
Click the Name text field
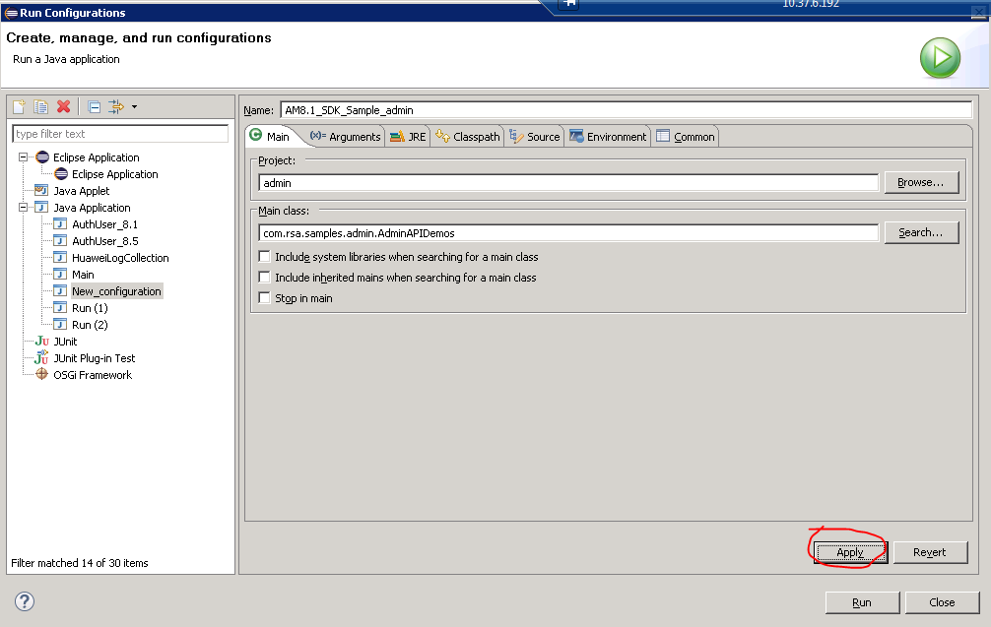pos(625,110)
